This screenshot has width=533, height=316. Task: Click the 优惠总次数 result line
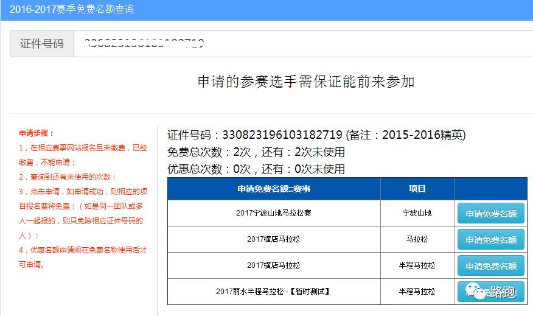[x=256, y=169]
